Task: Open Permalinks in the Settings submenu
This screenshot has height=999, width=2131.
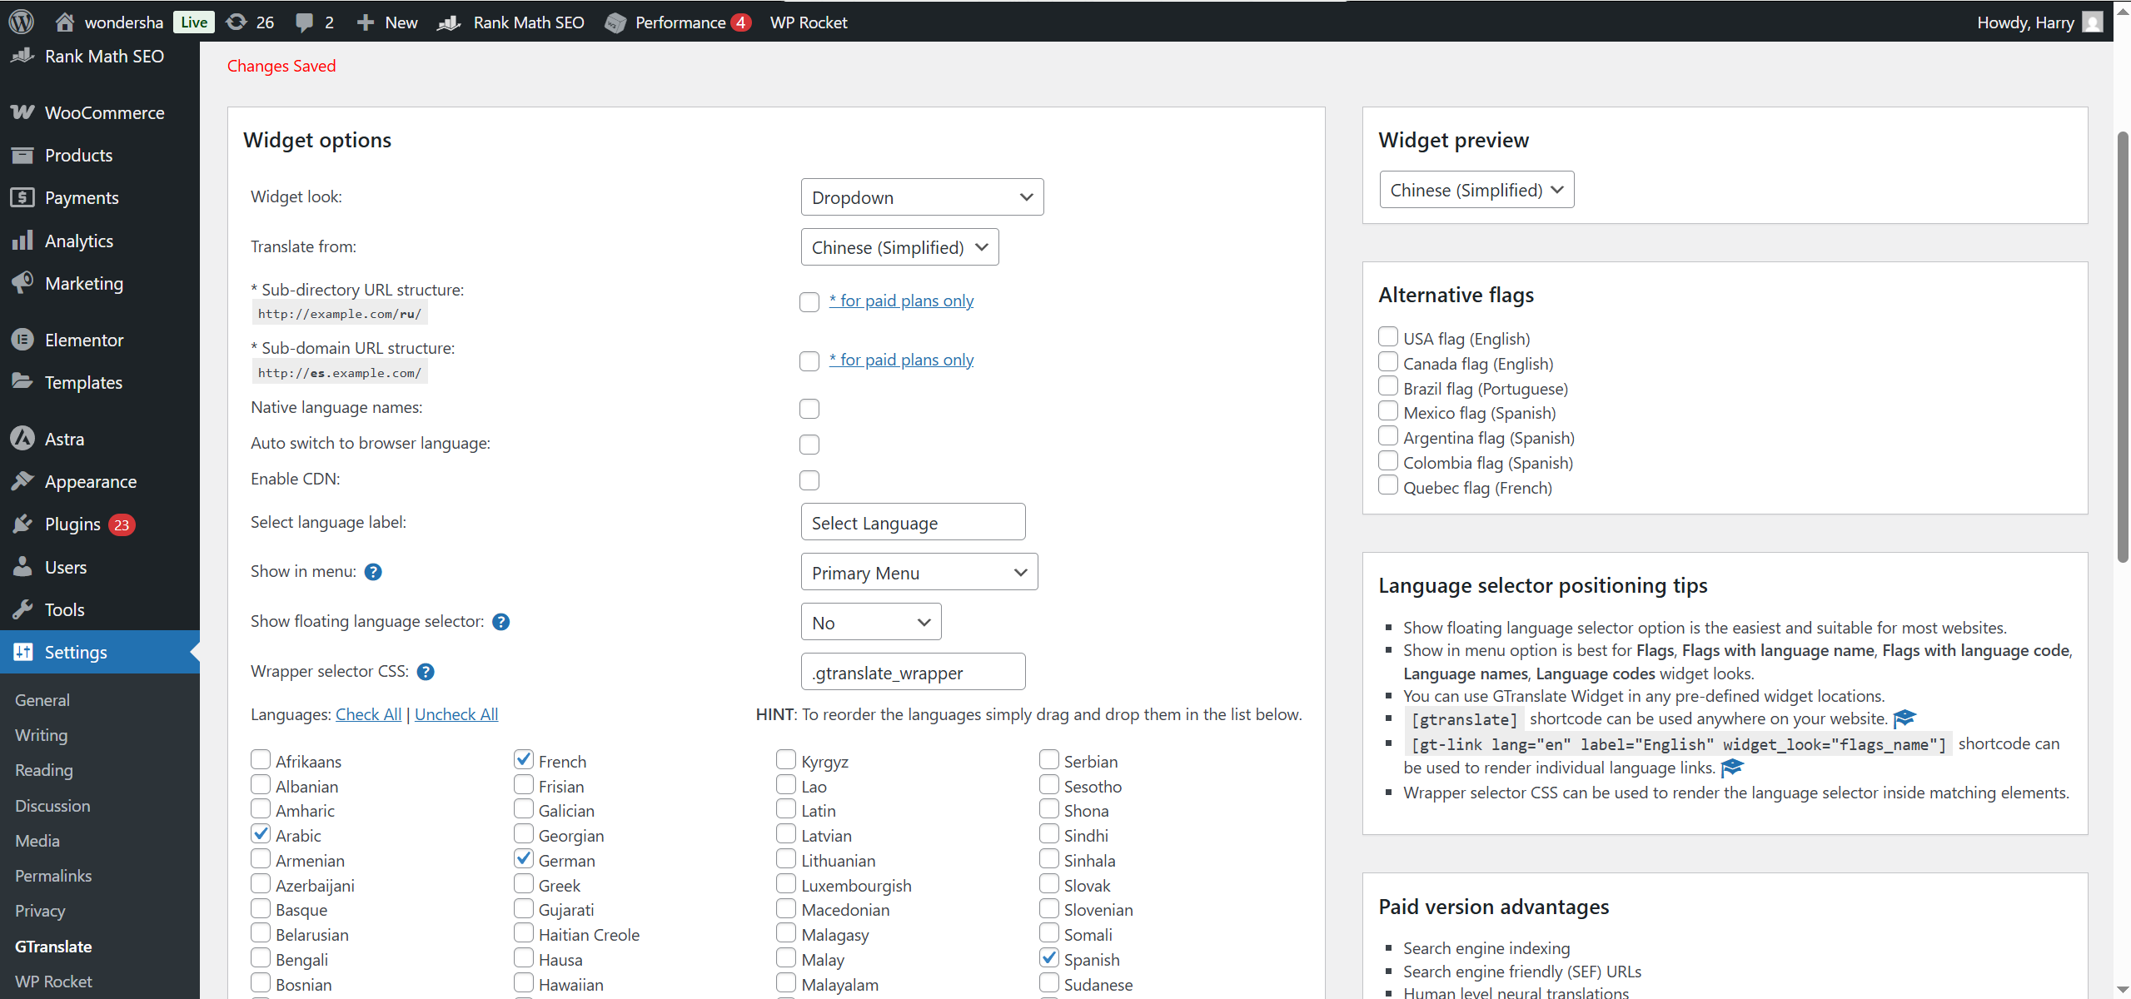Action: [53, 876]
